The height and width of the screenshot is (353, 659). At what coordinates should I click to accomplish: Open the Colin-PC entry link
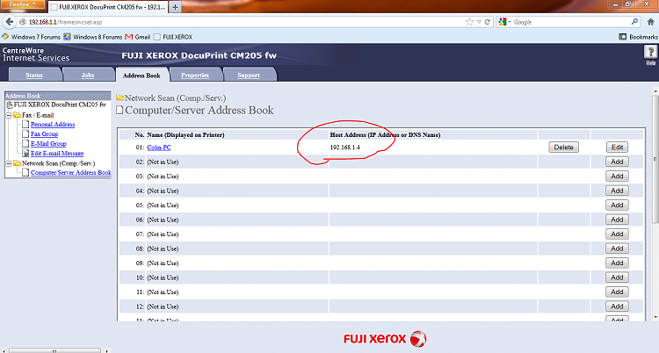[159, 148]
